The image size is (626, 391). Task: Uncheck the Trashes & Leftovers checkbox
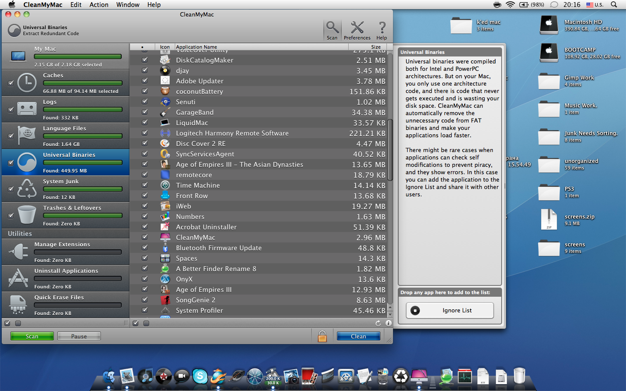pyautogui.click(x=11, y=215)
